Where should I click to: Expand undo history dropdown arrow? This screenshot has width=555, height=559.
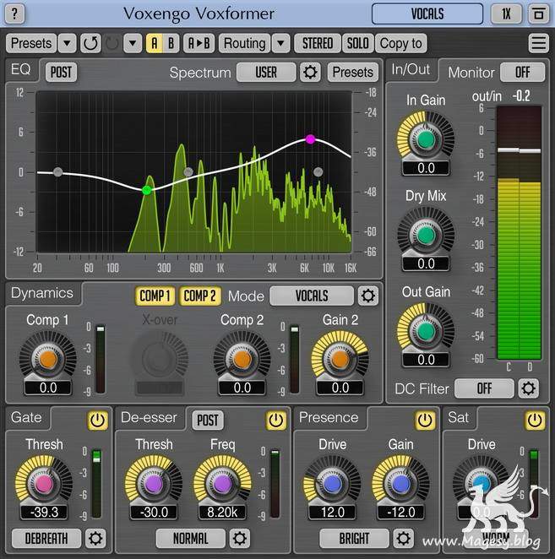pyautogui.click(x=133, y=44)
